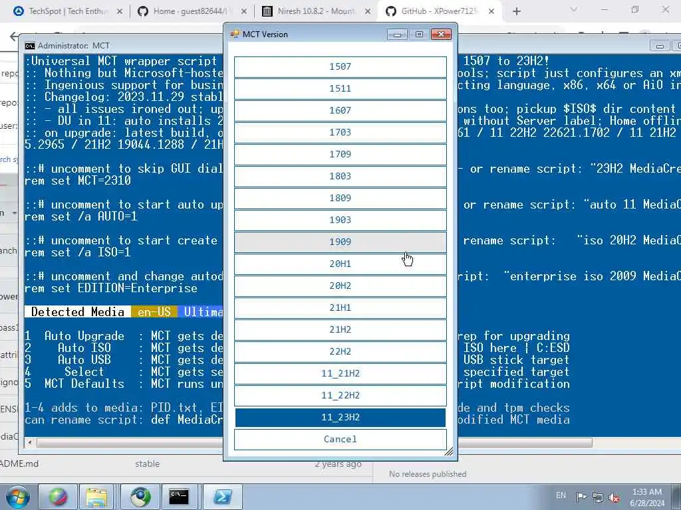The width and height of the screenshot is (681, 510).
Task: Open the network tray icon
Action: [x=598, y=497]
